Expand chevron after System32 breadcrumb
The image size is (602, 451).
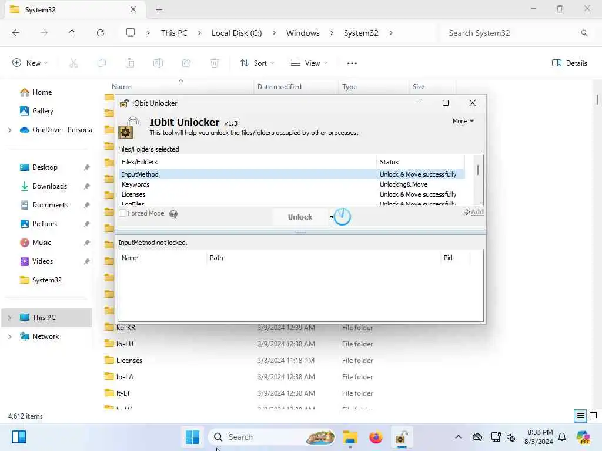(391, 33)
